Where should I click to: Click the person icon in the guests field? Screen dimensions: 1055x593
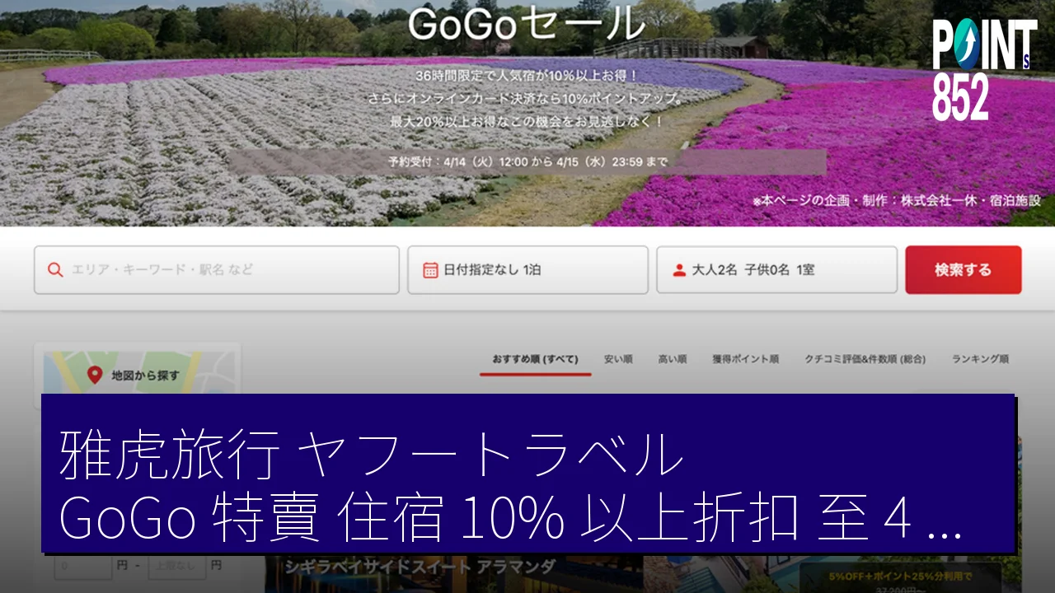point(679,270)
